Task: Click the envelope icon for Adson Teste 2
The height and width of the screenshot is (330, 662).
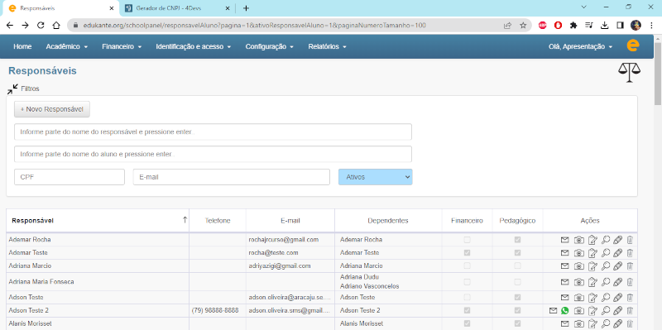Action: click(x=553, y=311)
